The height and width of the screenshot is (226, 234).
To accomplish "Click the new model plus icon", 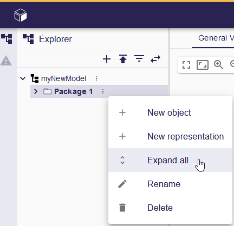I will tap(107, 59).
